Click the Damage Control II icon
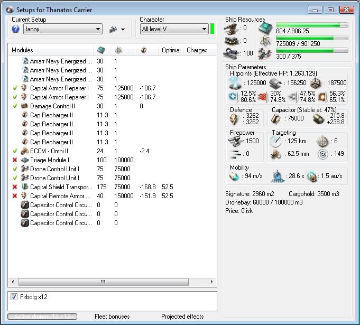The image size is (360, 325). pos(24,106)
